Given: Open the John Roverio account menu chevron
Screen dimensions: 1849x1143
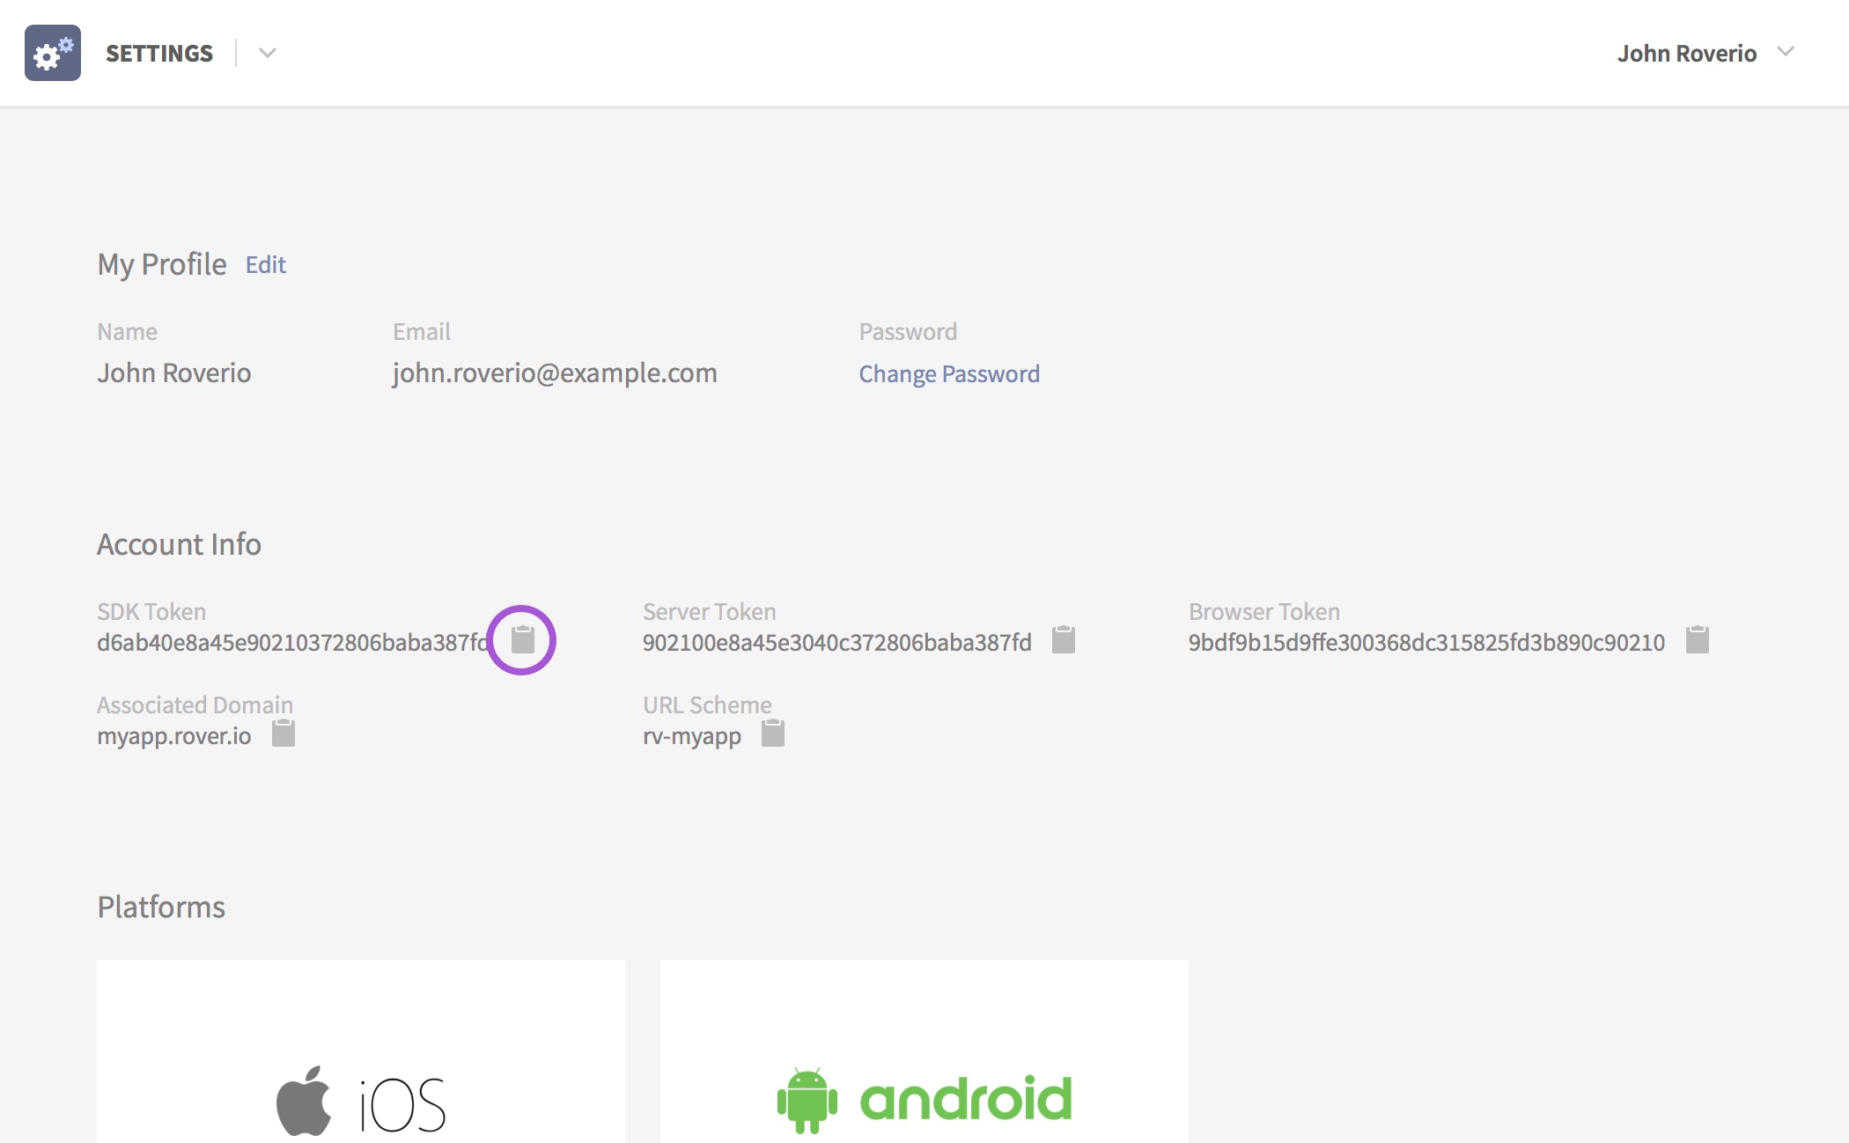Looking at the screenshot, I should pos(1786,51).
